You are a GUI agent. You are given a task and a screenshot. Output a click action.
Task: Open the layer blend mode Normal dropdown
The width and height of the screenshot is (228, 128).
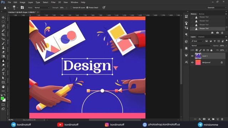pos(201,46)
